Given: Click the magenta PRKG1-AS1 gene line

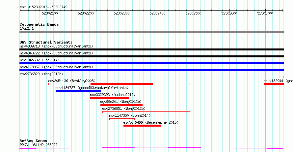Looking at the screenshot, I should pos(151,148).
